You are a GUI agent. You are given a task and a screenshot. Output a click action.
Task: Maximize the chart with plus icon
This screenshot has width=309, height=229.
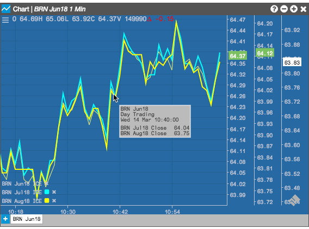point(294,9)
